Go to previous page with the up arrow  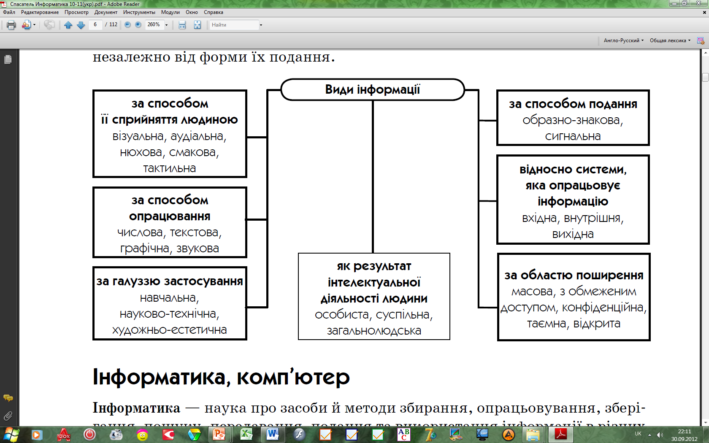tap(68, 25)
